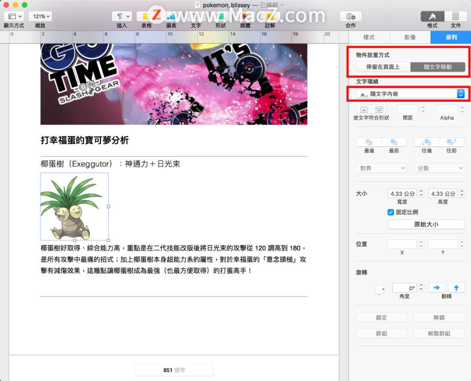Insert a shape with the 形狀 icon

(220, 16)
